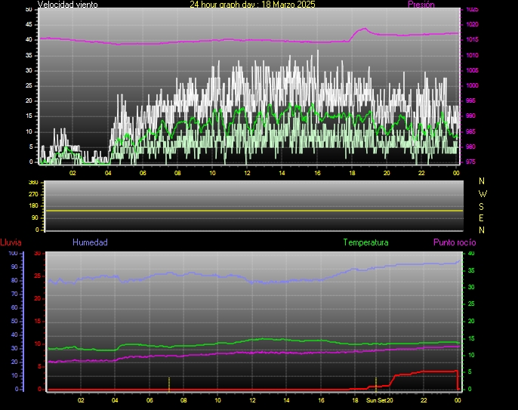Click the blue "Humedad" label
This screenshot has height=410, width=518.
click(90, 242)
